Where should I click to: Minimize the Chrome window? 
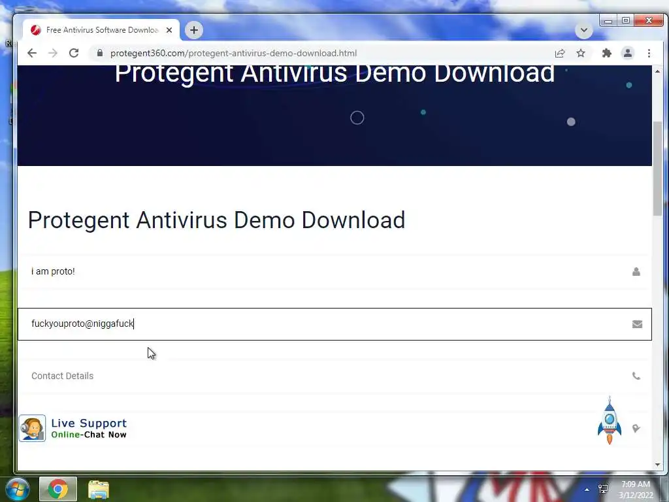(x=608, y=20)
